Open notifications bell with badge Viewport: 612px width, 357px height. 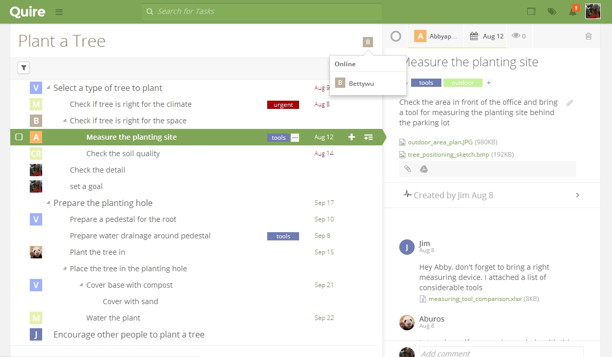click(x=572, y=12)
